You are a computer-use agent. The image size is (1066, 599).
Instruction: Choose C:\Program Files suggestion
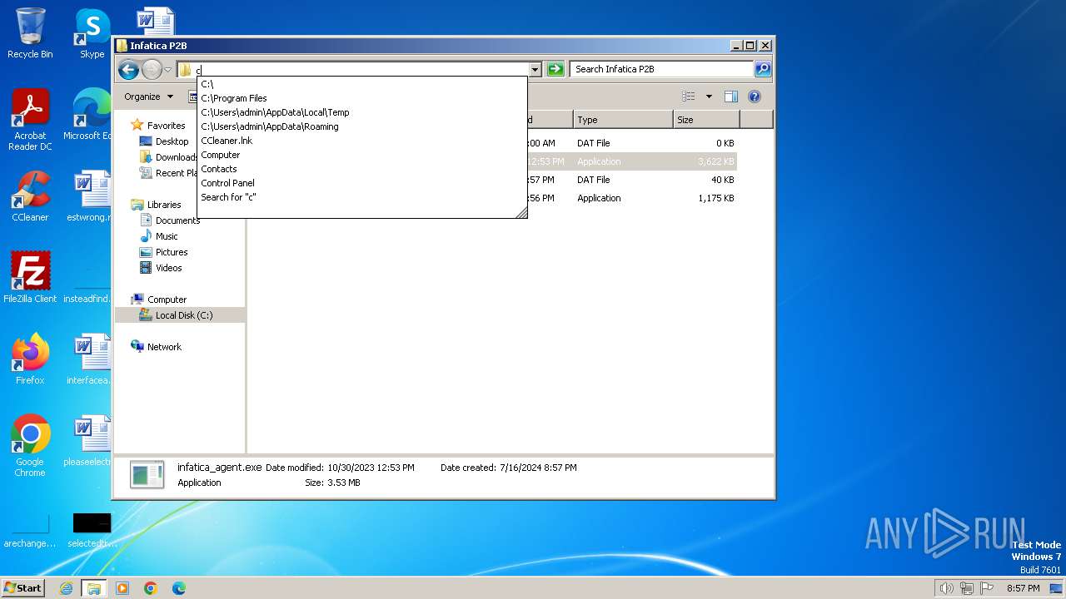coord(362,98)
